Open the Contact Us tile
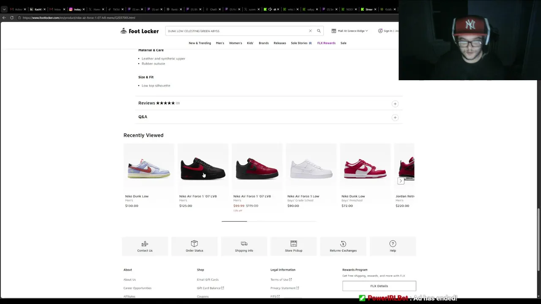Image resolution: width=541 pixels, height=304 pixels. (x=145, y=246)
